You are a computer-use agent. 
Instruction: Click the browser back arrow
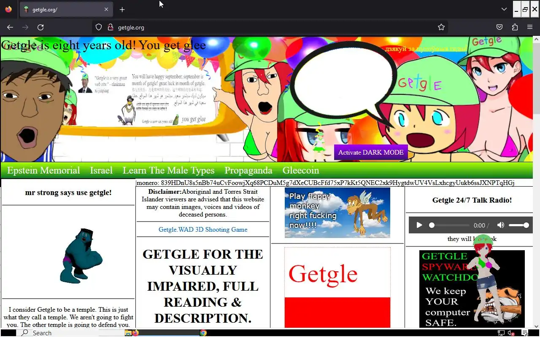(10, 27)
